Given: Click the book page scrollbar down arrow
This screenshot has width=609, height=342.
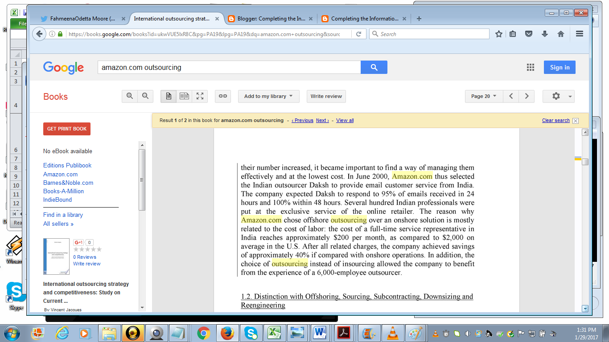Looking at the screenshot, I should [585, 308].
